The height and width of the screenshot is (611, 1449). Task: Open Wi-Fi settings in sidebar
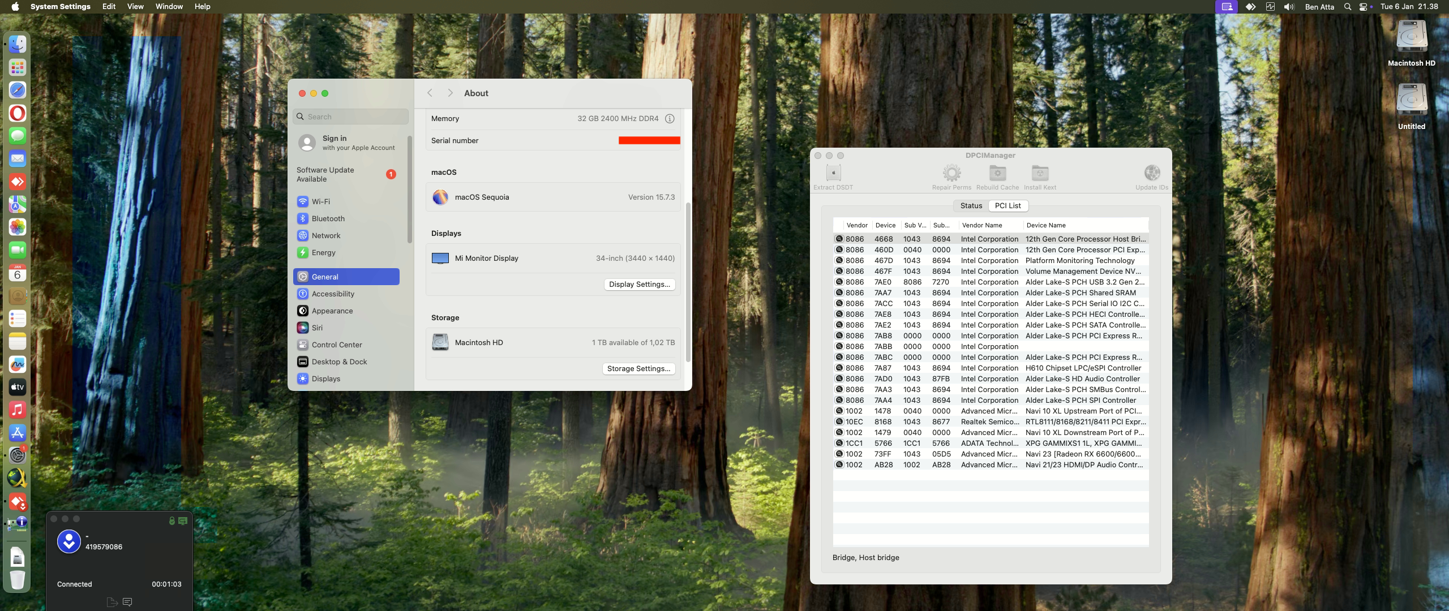click(346, 201)
